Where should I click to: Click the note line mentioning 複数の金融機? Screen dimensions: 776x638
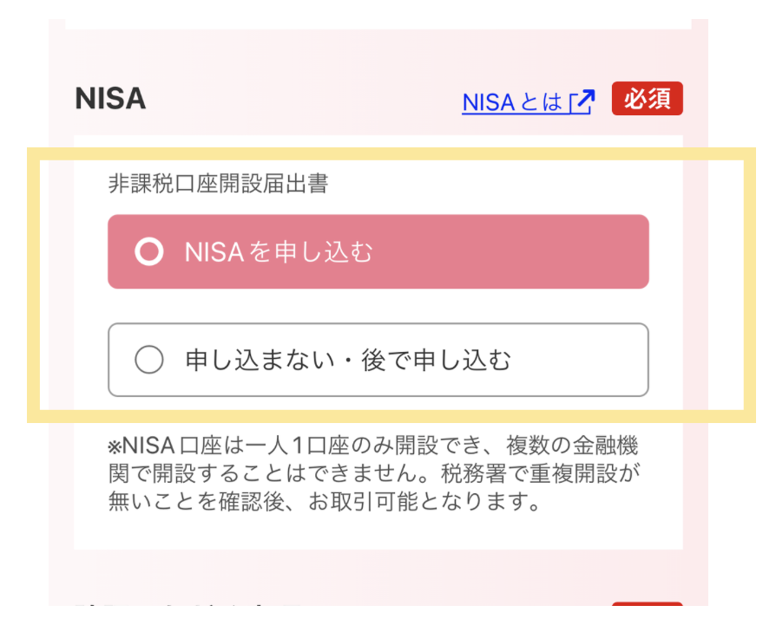373,446
